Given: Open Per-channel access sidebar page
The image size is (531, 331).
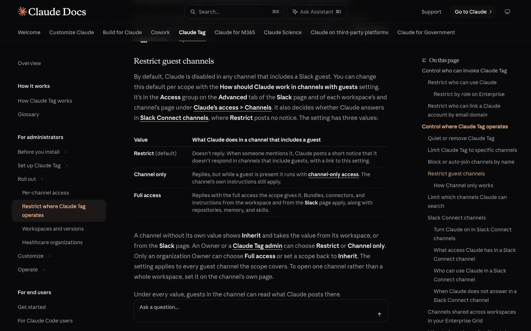Looking at the screenshot, I should coord(46,193).
